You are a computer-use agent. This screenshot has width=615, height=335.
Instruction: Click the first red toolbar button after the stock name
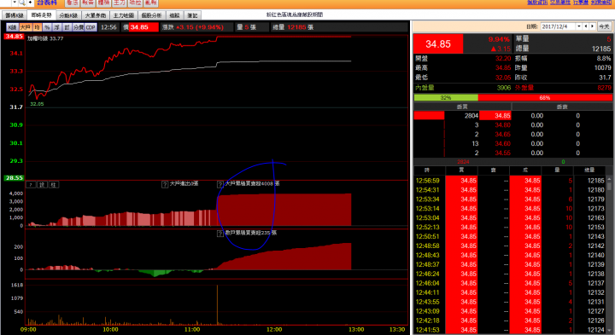tap(73, 3)
